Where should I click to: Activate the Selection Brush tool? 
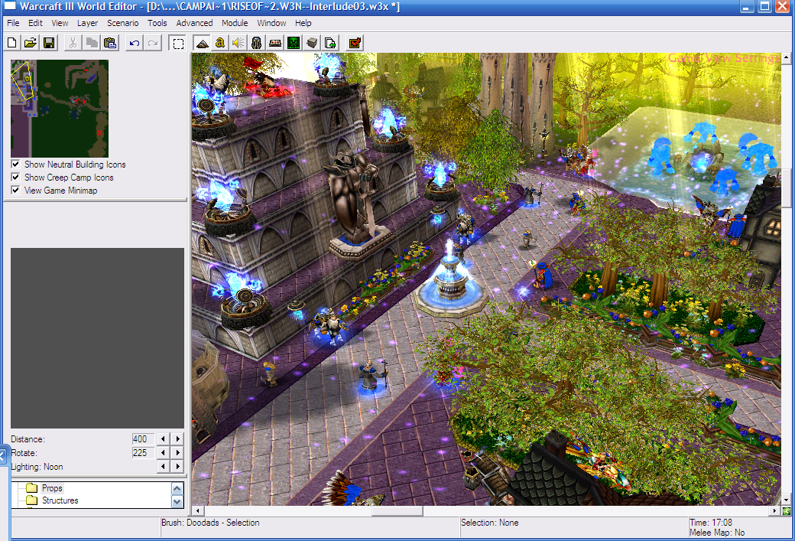coord(178,43)
